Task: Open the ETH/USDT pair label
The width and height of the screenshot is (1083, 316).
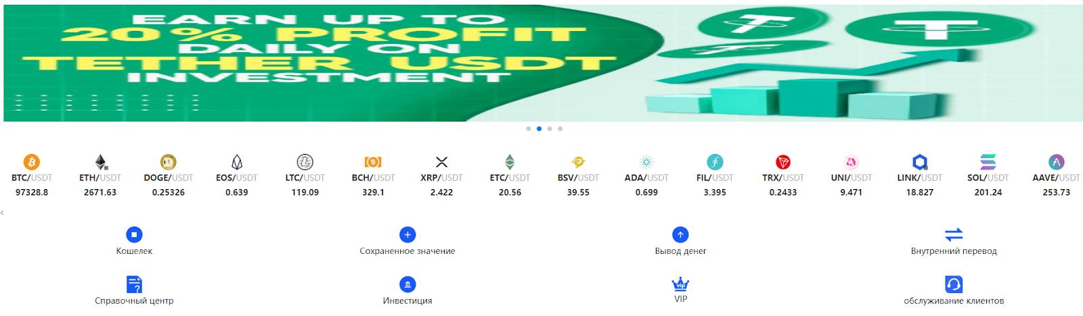Action: pos(100,178)
